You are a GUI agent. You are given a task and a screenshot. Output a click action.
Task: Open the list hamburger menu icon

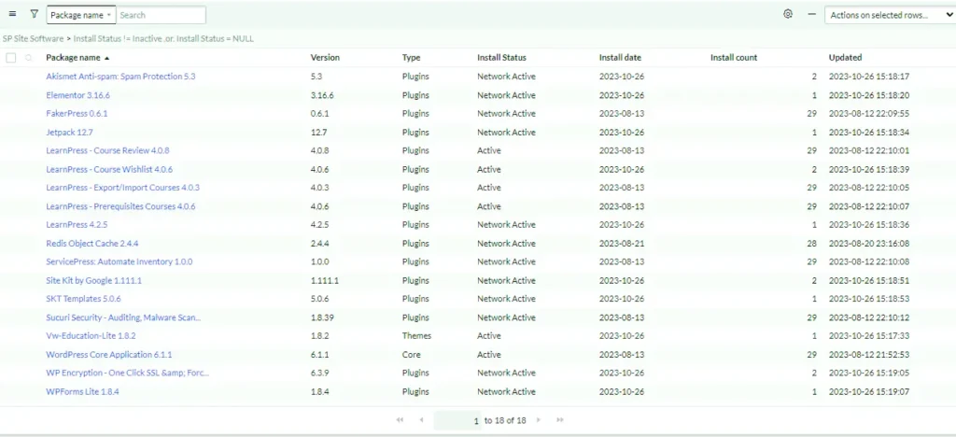click(x=13, y=14)
